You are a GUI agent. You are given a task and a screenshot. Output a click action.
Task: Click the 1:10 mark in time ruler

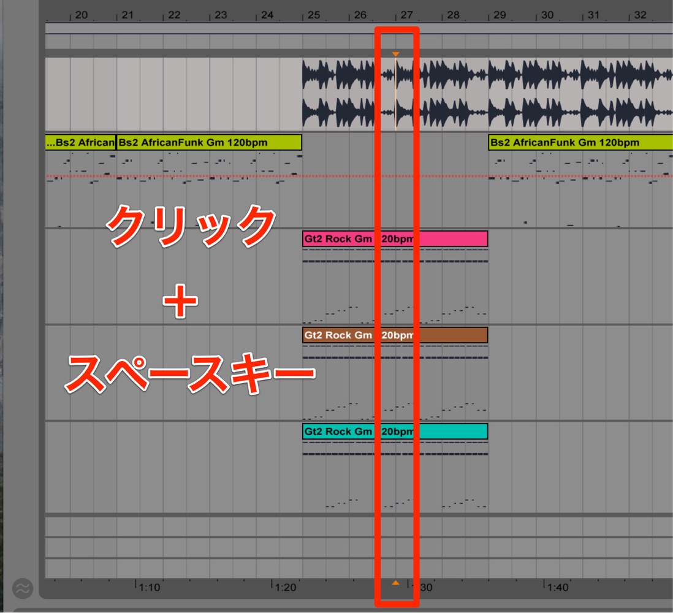[x=150, y=587]
